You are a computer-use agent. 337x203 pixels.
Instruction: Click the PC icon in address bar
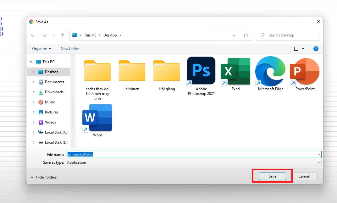pos(75,35)
